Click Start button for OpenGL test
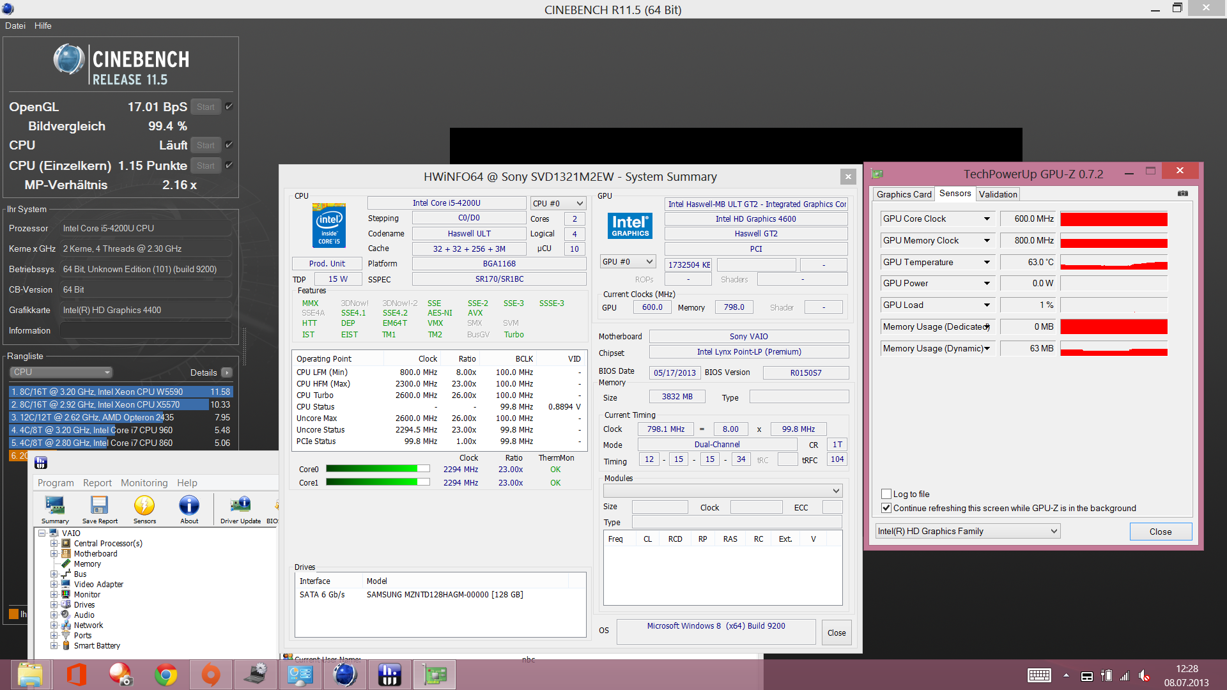This screenshot has height=690, width=1227. [206, 107]
